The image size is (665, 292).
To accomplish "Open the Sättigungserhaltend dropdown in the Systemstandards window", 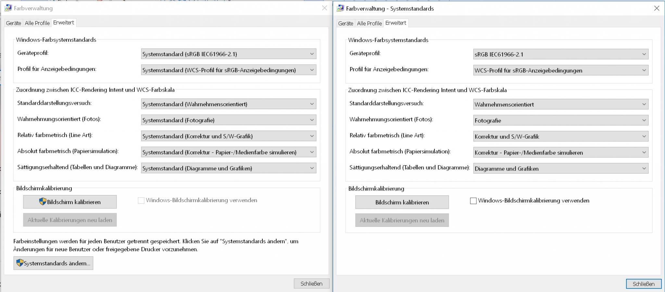I will pyautogui.click(x=561, y=169).
